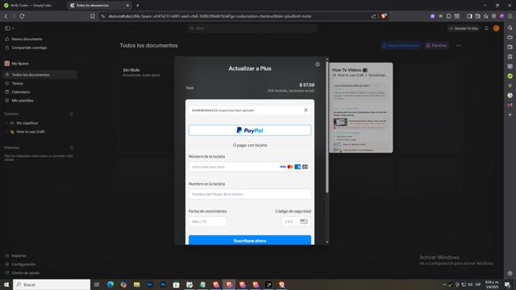Viewport: 516px width, 290px height.
Task: Open File Explorer from the taskbar
Action: click(x=136, y=284)
